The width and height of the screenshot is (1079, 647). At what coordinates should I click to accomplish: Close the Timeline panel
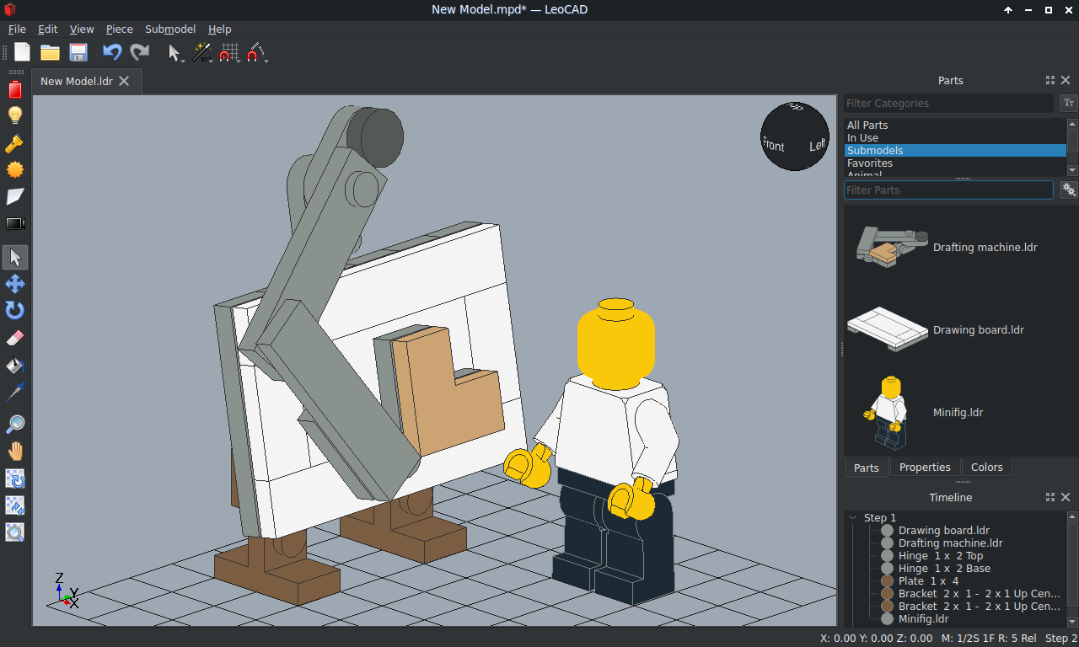pyautogui.click(x=1066, y=497)
